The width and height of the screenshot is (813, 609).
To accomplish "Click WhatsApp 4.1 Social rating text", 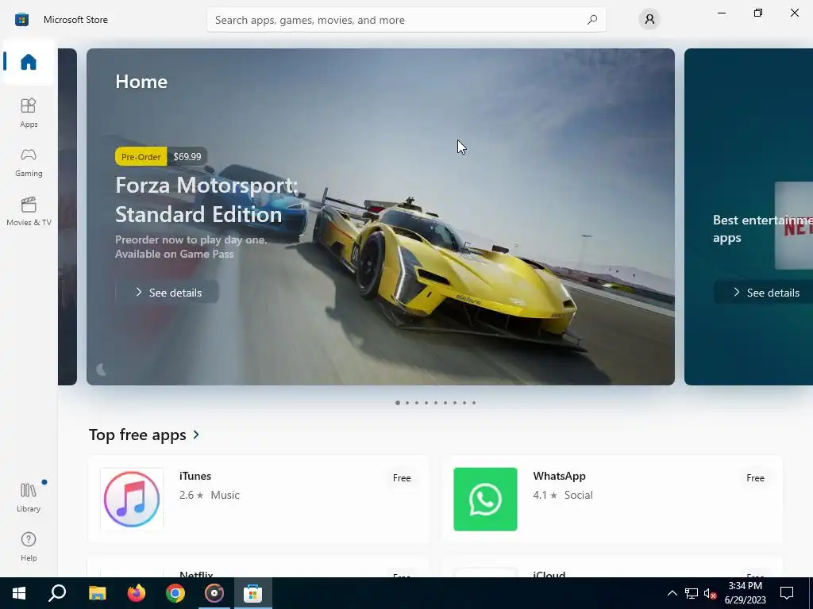I will click(563, 495).
